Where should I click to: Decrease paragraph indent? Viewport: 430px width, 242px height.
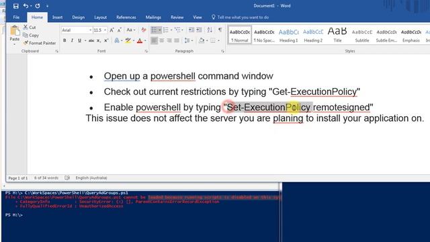click(x=191, y=30)
